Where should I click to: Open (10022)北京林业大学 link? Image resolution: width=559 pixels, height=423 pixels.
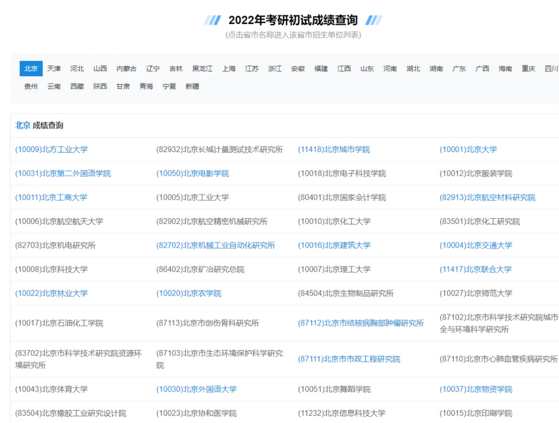click(51, 293)
